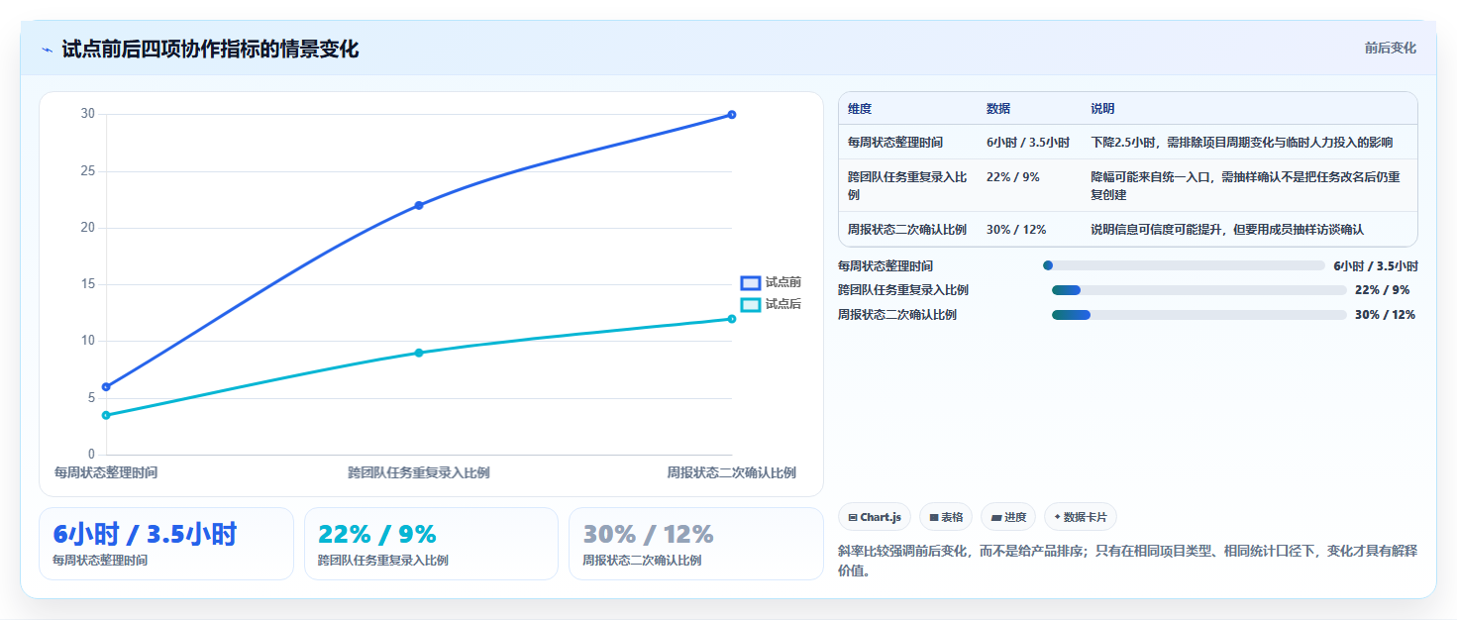Click the 试点后 data point at 12
Image resolution: width=1457 pixels, height=620 pixels.
click(732, 319)
